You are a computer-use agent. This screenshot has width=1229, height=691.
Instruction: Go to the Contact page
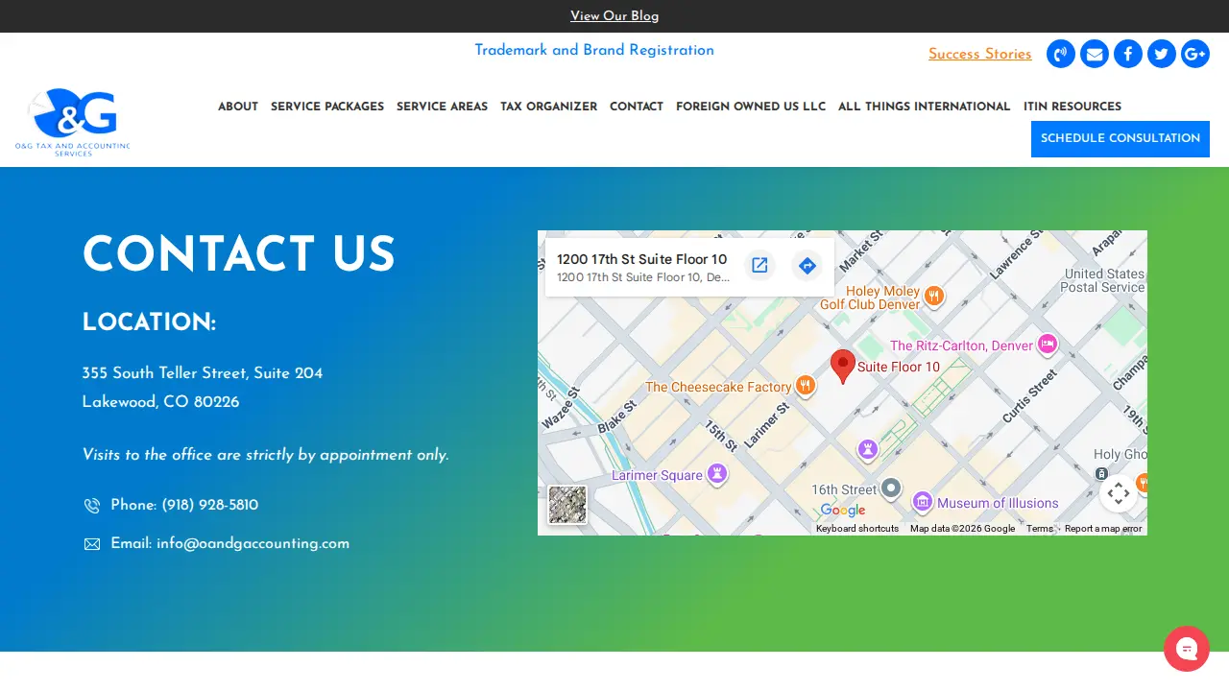637,107
